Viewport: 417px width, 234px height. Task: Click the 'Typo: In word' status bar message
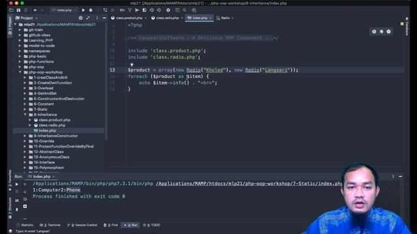click(x=33, y=231)
